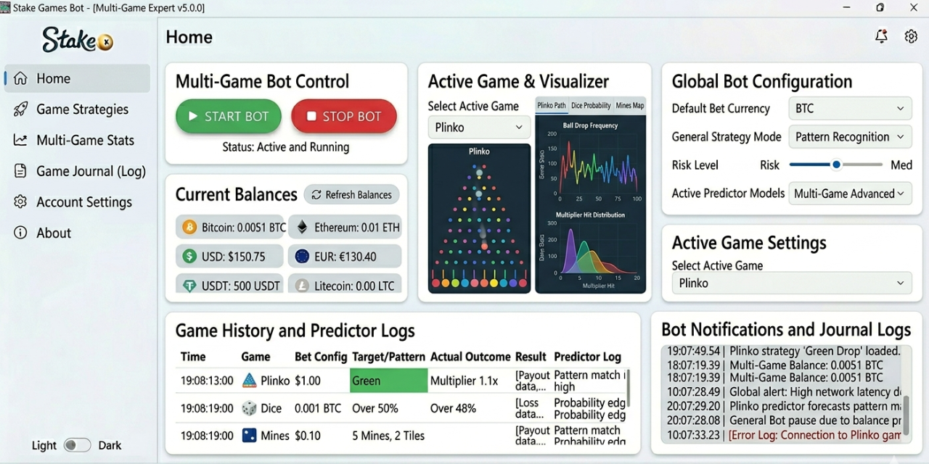Open settings gear icon in header
Viewport: 929px width, 464px height.
(911, 36)
